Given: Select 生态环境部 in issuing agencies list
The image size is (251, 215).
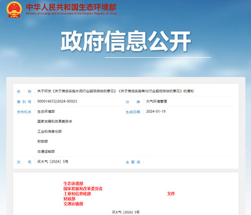Looking at the screenshot, I should click(46, 111).
